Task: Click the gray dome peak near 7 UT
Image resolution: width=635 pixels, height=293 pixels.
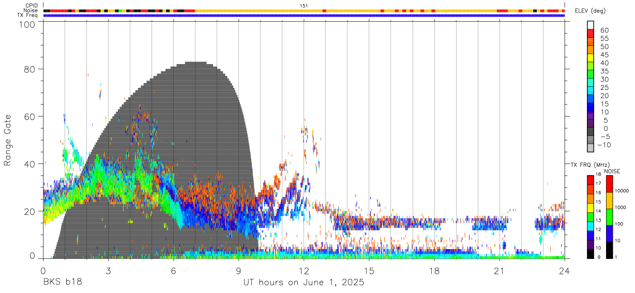Action: click(195, 63)
